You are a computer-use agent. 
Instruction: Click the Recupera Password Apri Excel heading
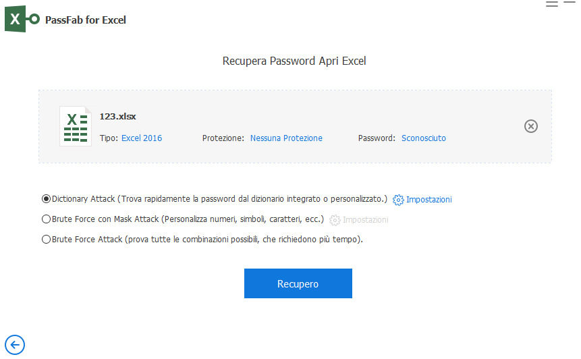294,61
